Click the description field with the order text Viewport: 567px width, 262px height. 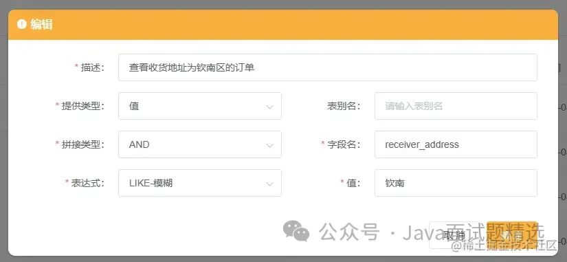point(327,67)
